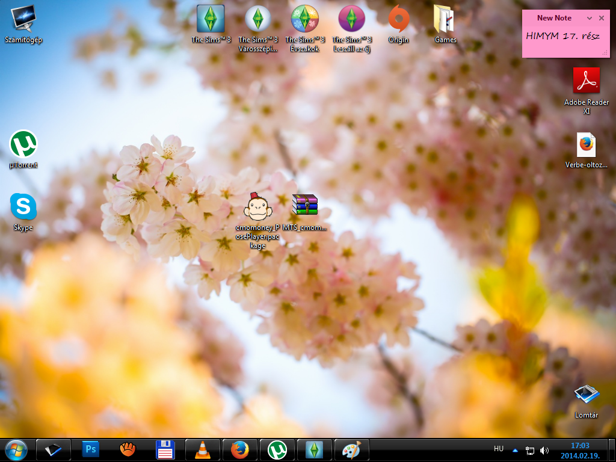The height and width of the screenshot is (462, 616).
Task: Open the paint palette taskbar app
Action: tap(351, 450)
